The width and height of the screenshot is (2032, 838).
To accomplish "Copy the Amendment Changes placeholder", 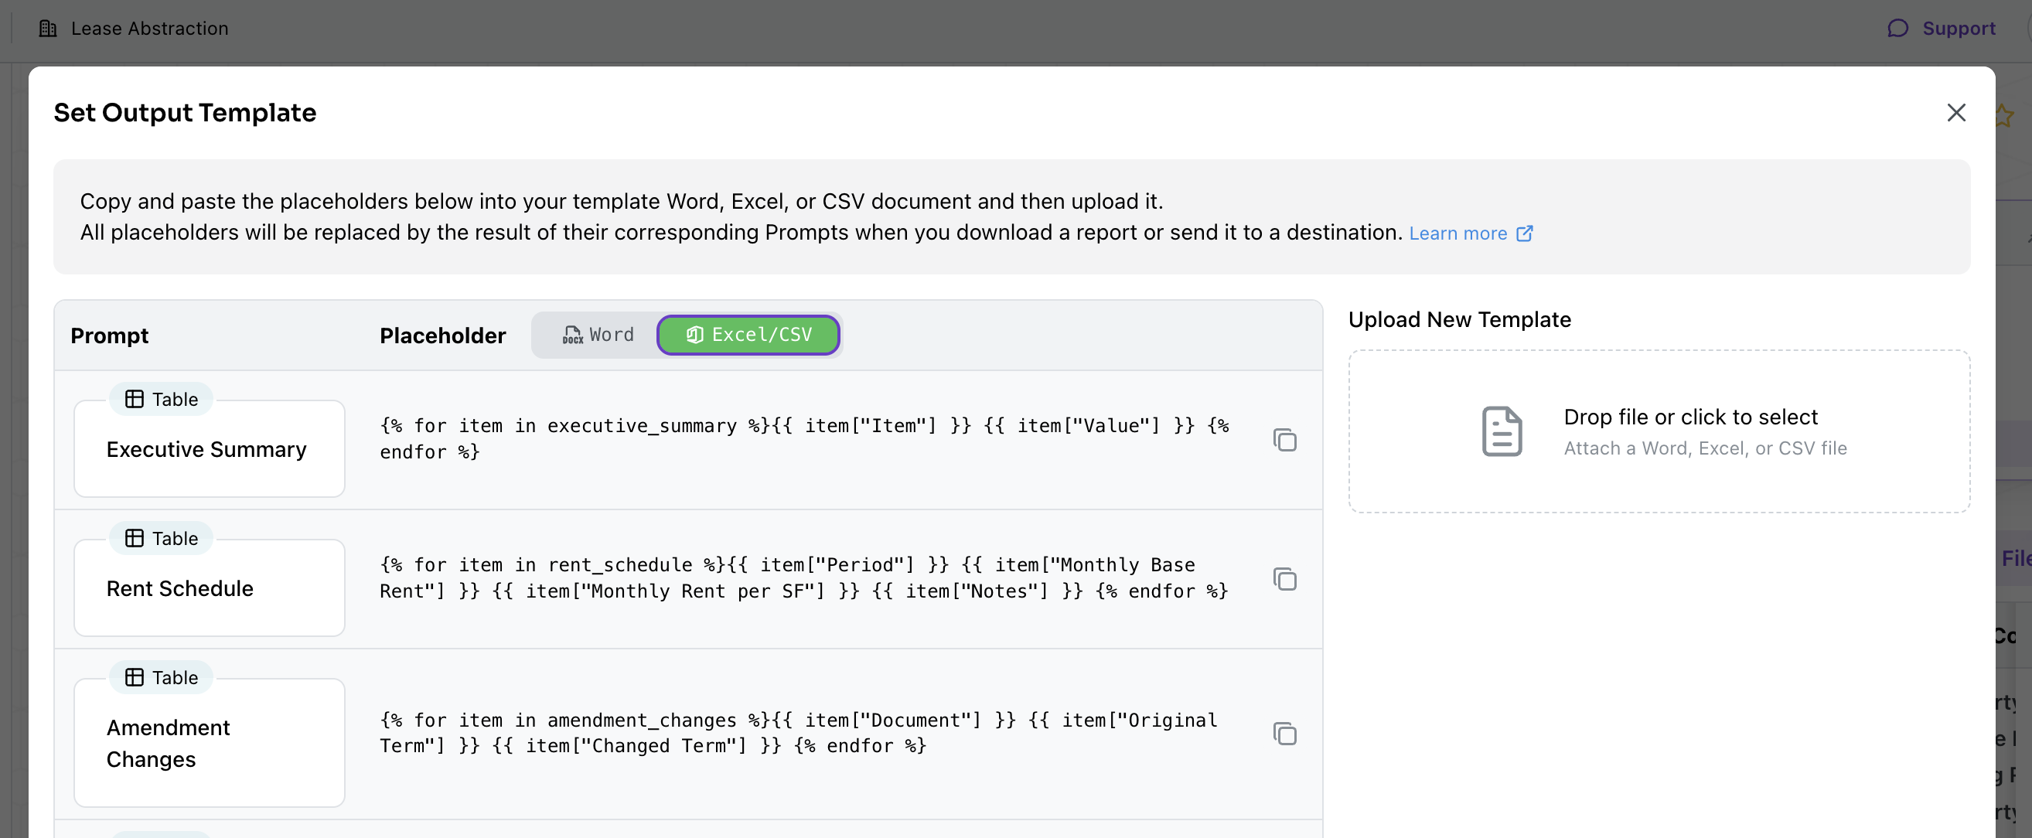I will pos(1284,734).
